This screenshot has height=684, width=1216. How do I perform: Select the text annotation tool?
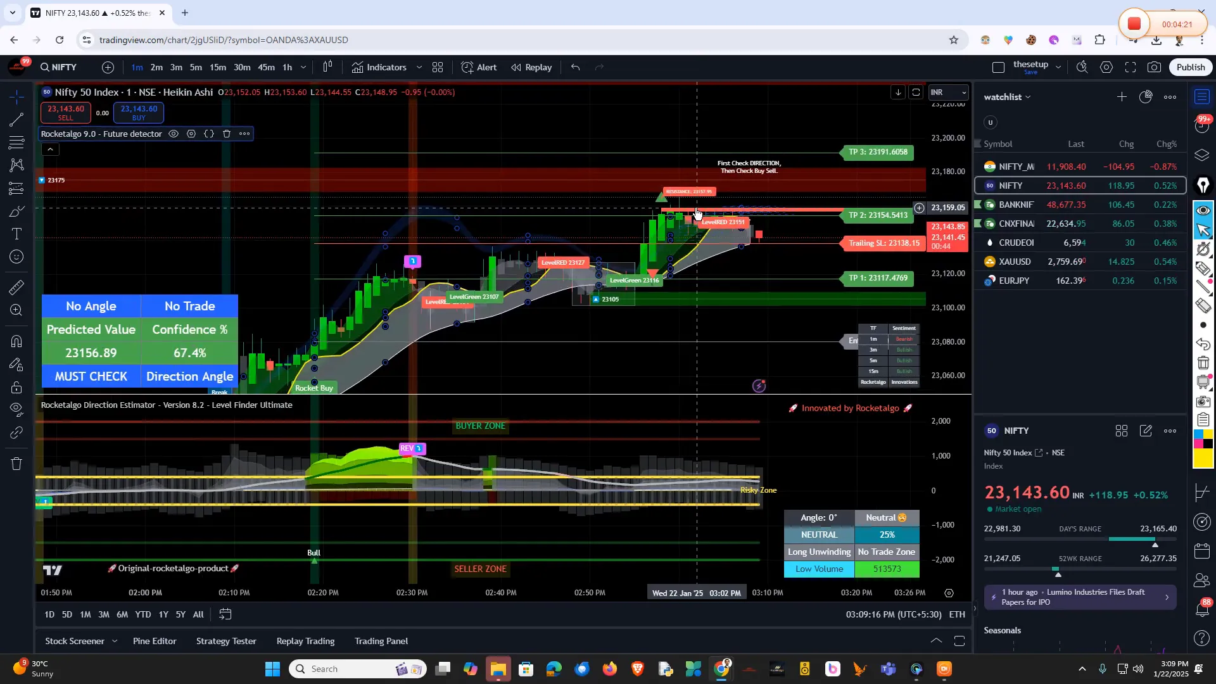point(17,234)
